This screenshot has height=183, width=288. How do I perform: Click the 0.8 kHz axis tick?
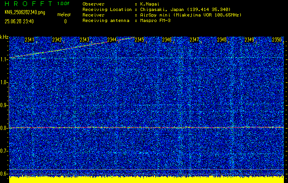click(4, 128)
